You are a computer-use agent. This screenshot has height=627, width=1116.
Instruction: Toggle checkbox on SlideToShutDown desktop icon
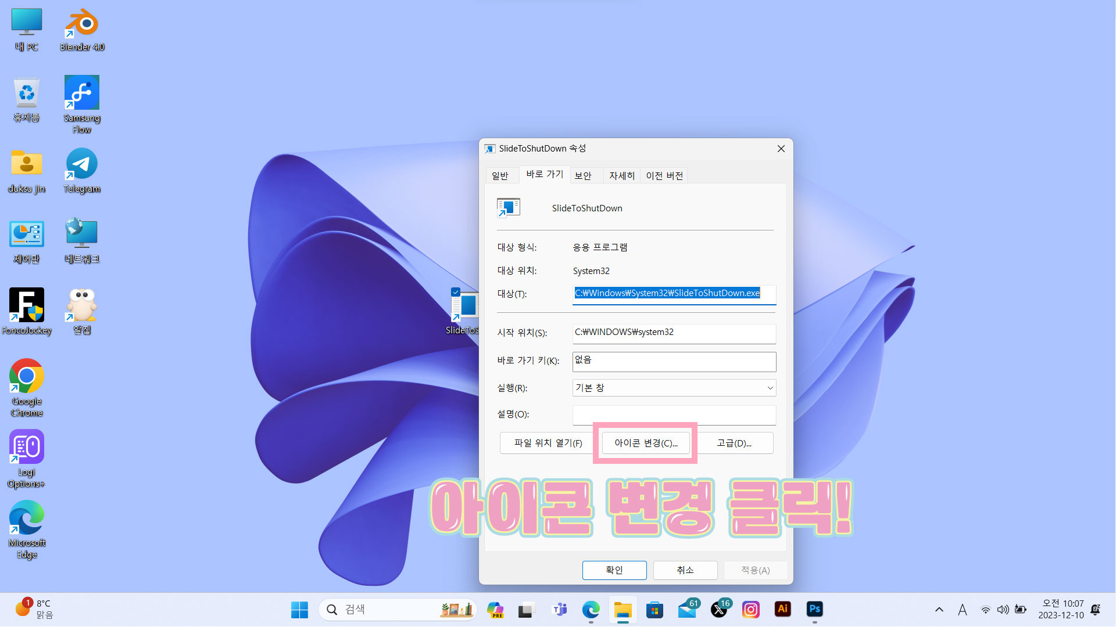pos(456,292)
